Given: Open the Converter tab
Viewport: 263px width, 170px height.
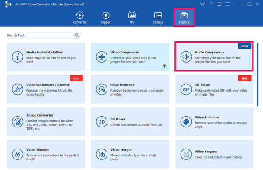Looking at the screenshot, I should [x=80, y=18].
